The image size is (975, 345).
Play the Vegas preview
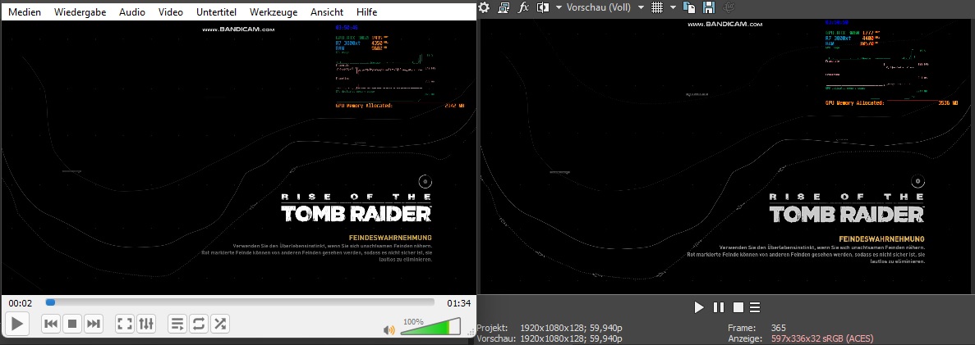[699, 307]
